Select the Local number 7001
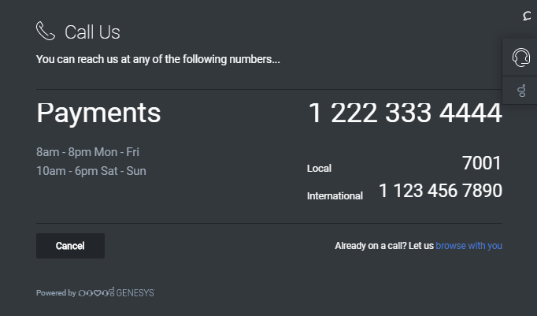The height and width of the screenshot is (316, 537). click(481, 163)
